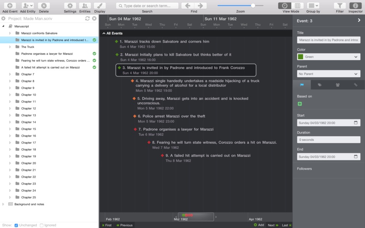Click the date search field
Screen dimensions: 365x228
(147, 5)
